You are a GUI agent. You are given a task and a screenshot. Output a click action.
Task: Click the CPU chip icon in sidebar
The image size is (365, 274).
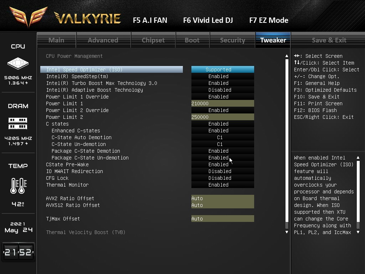tap(18, 64)
